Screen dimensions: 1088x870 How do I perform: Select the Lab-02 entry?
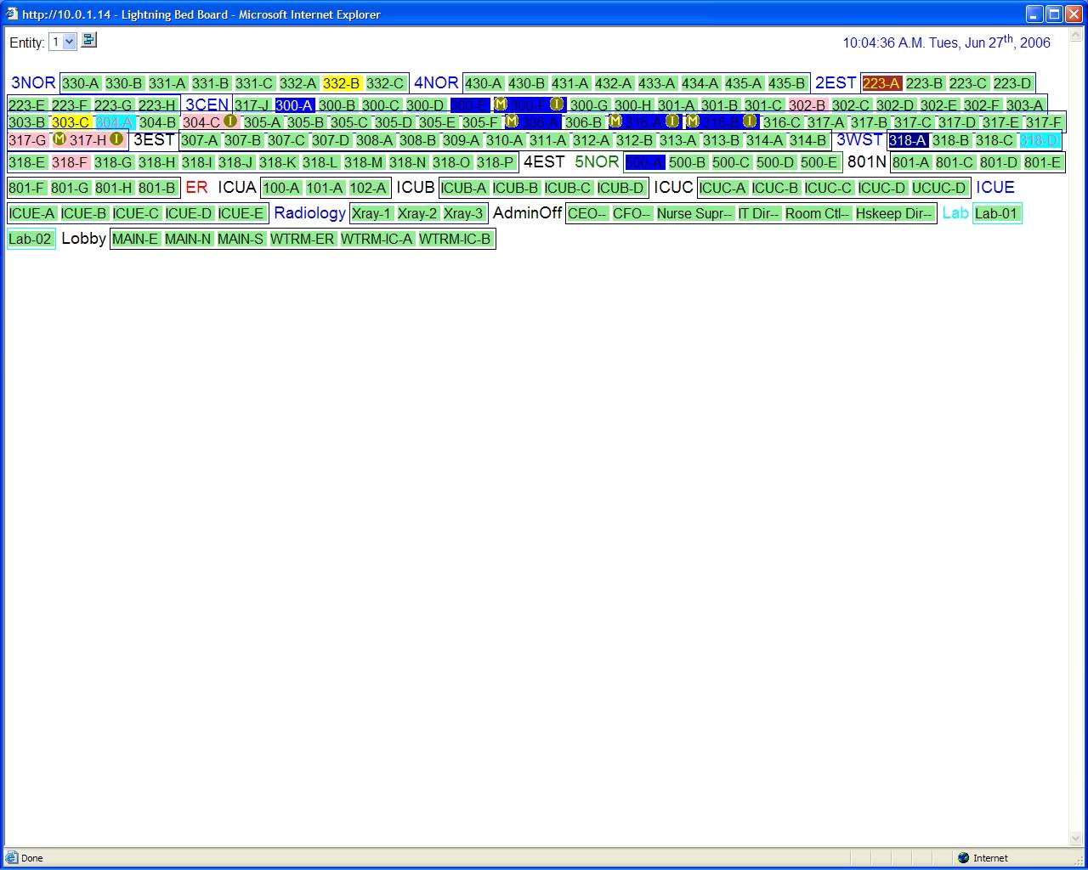coord(31,239)
